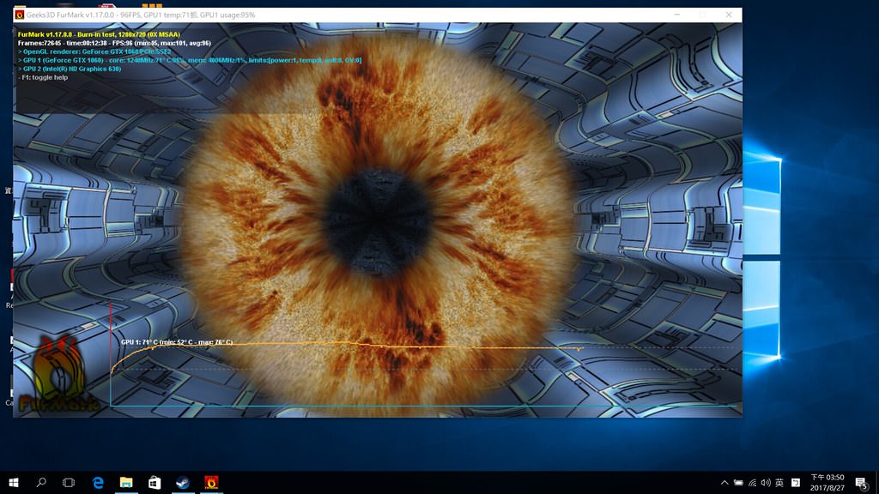Close the FurMark window

tap(728, 15)
